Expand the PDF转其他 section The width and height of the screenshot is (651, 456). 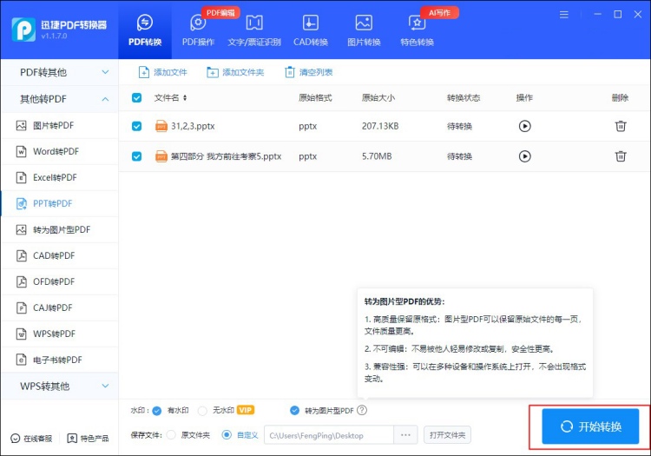pos(59,72)
